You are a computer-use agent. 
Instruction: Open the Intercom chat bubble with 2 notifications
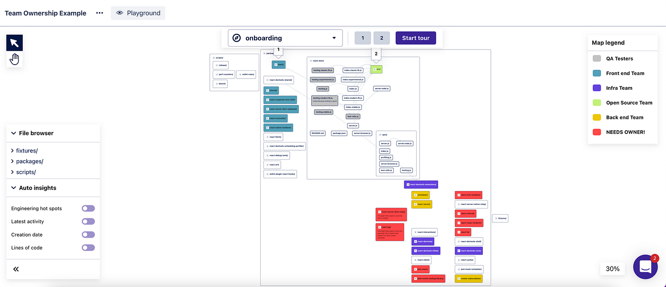(645, 267)
